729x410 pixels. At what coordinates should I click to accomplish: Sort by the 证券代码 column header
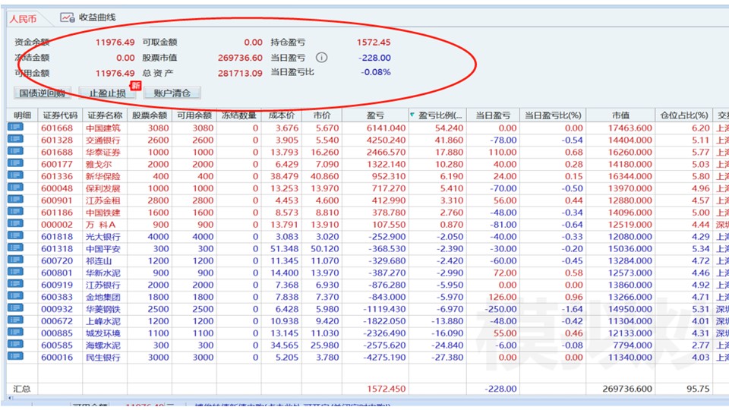(60, 115)
